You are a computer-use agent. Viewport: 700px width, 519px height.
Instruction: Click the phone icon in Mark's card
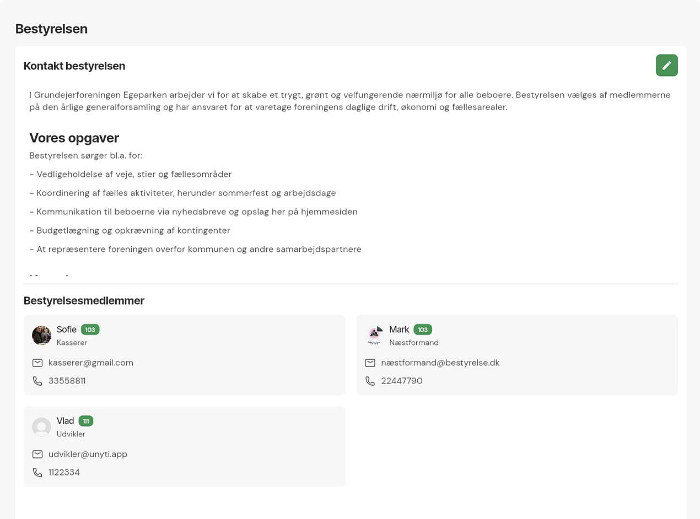pyautogui.click(x=370, y=381)
